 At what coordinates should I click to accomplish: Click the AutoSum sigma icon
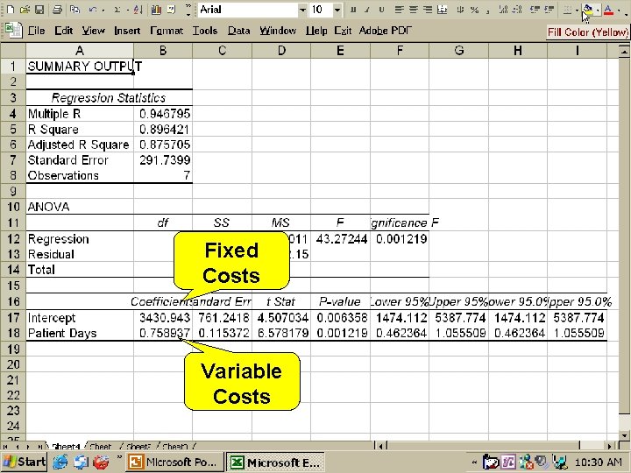[x=117, y=10]
